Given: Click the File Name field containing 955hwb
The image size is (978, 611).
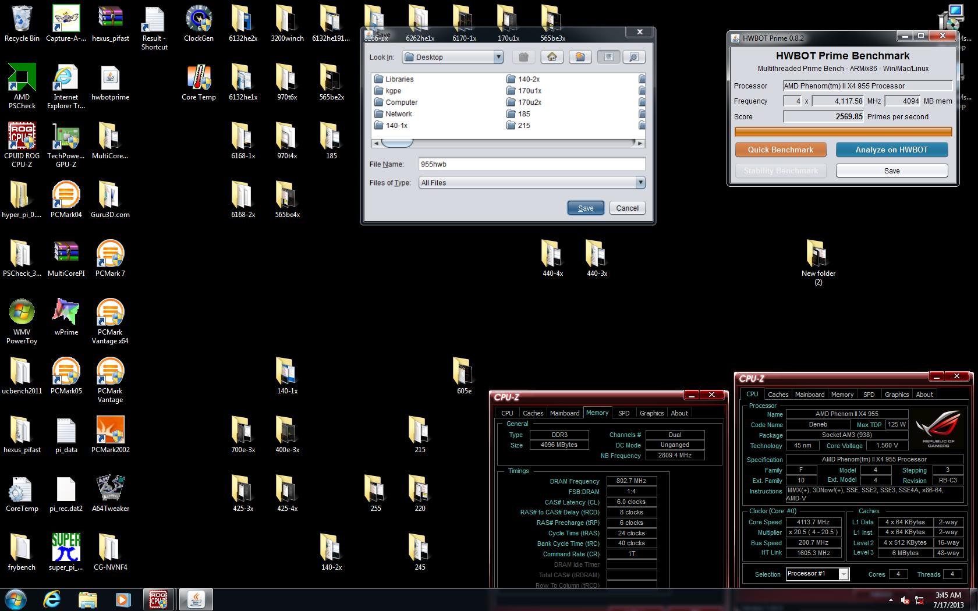Looking at the screenshot, I should 531,164.
